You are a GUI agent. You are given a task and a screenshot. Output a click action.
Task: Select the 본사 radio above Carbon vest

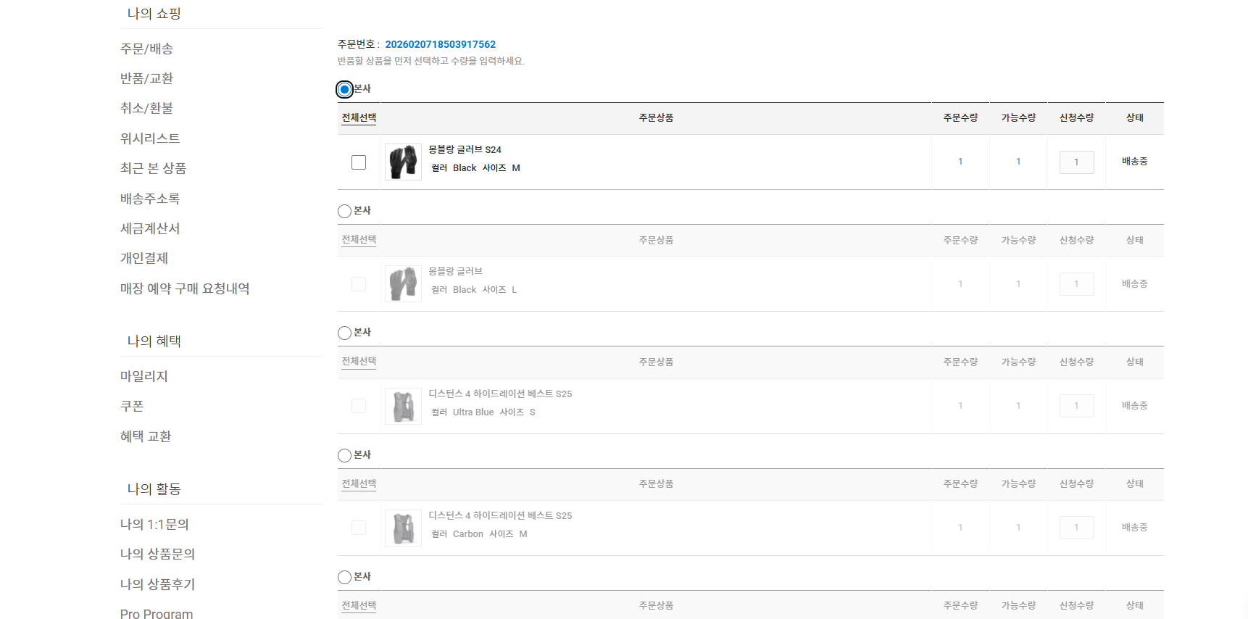click(x=345, y=455)
